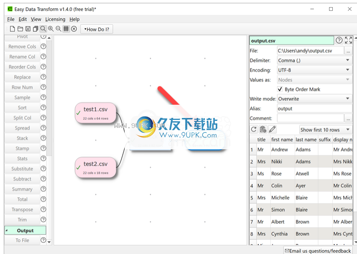This screenshot has height=254, width=357.
Task: Open the Edit menu
Action: (23, 19)
